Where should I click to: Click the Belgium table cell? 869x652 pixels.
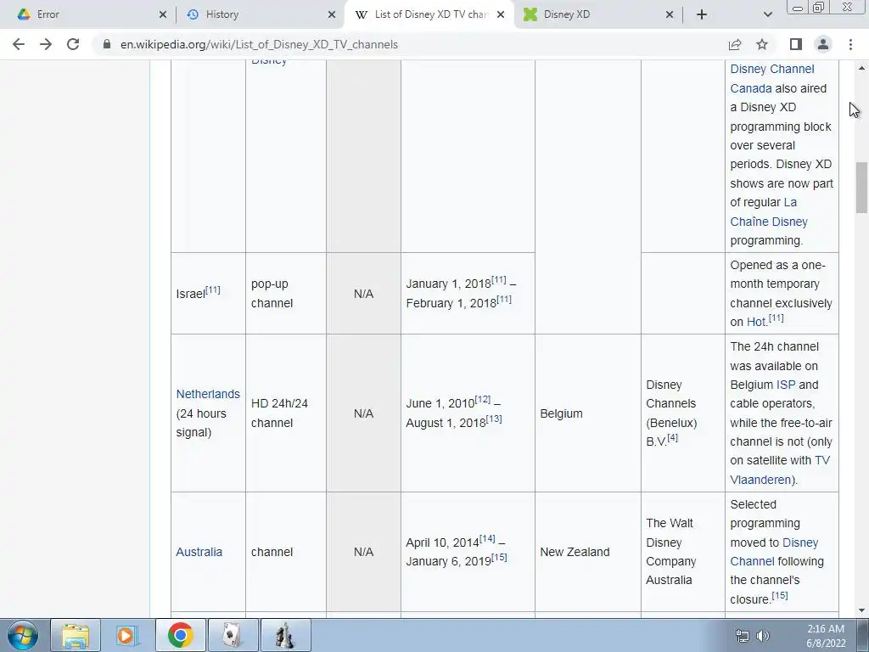click(588, 413)
